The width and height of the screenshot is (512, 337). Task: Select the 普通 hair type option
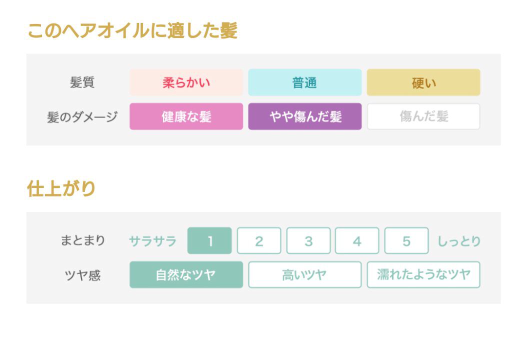click(304, 82)
